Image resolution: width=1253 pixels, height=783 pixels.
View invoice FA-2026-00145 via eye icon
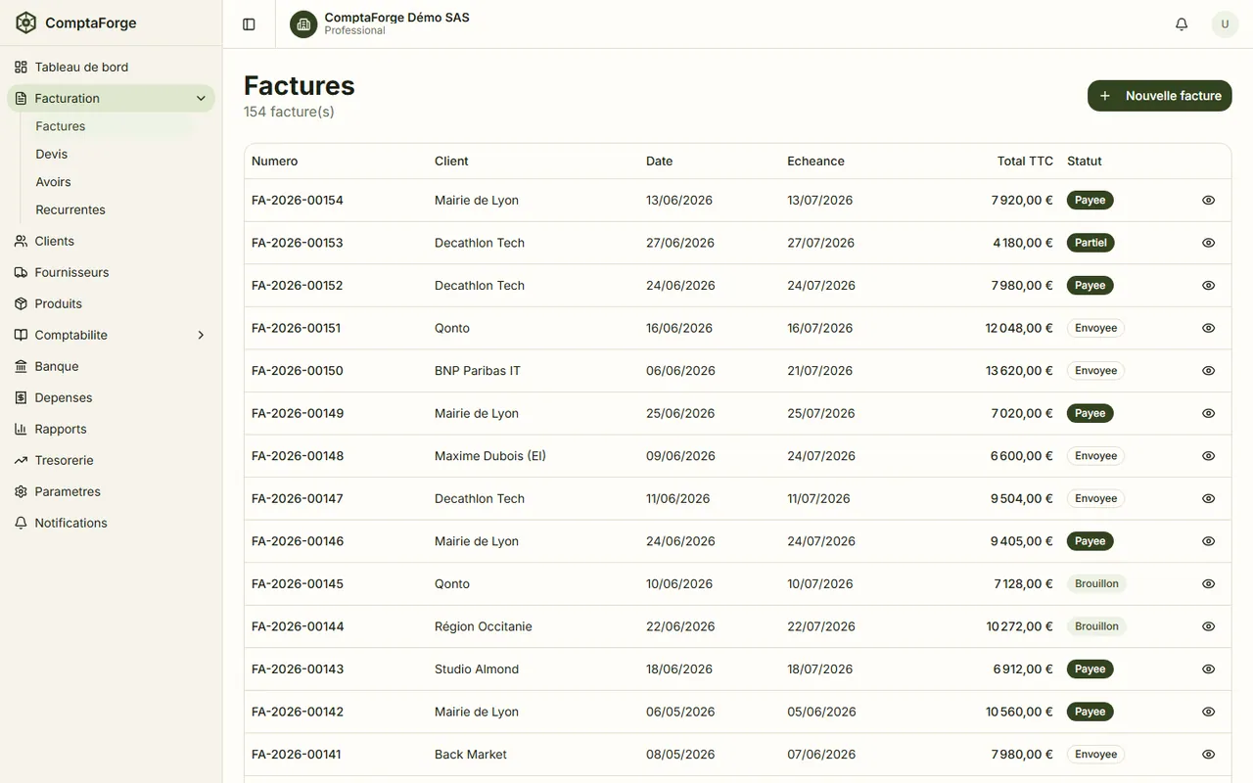(x=1208, y=583)
